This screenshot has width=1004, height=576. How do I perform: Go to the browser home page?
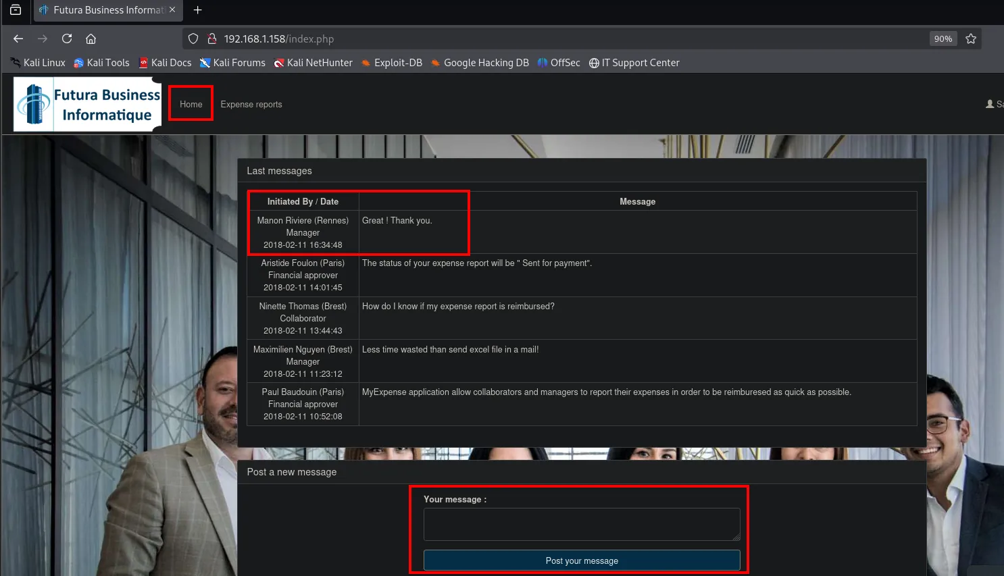pos(91,38)
